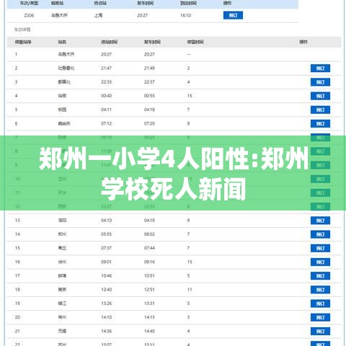The height and width of the screenshot is (346, 346).
Task: Select station name 南京
Action: tap(62, 290)
